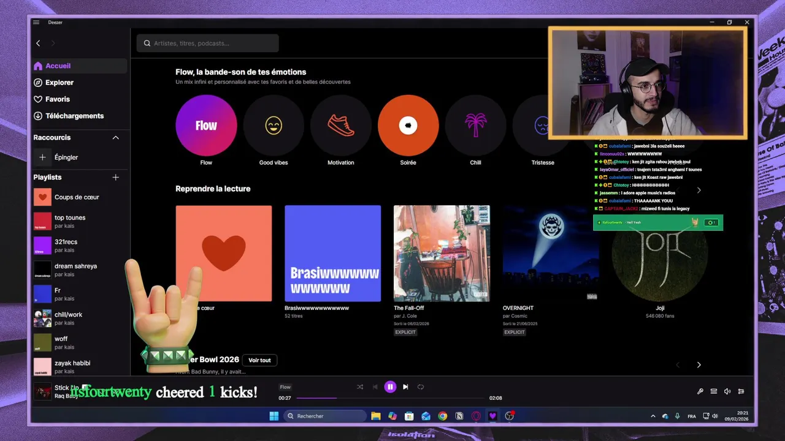Click the Épingler plus button

(x=42, y=157)
